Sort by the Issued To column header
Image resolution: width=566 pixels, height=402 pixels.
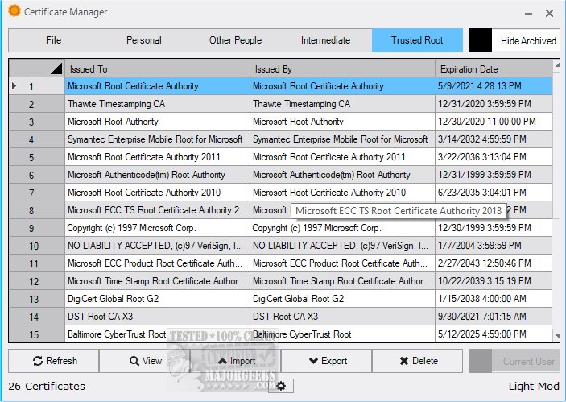(157, 68)
